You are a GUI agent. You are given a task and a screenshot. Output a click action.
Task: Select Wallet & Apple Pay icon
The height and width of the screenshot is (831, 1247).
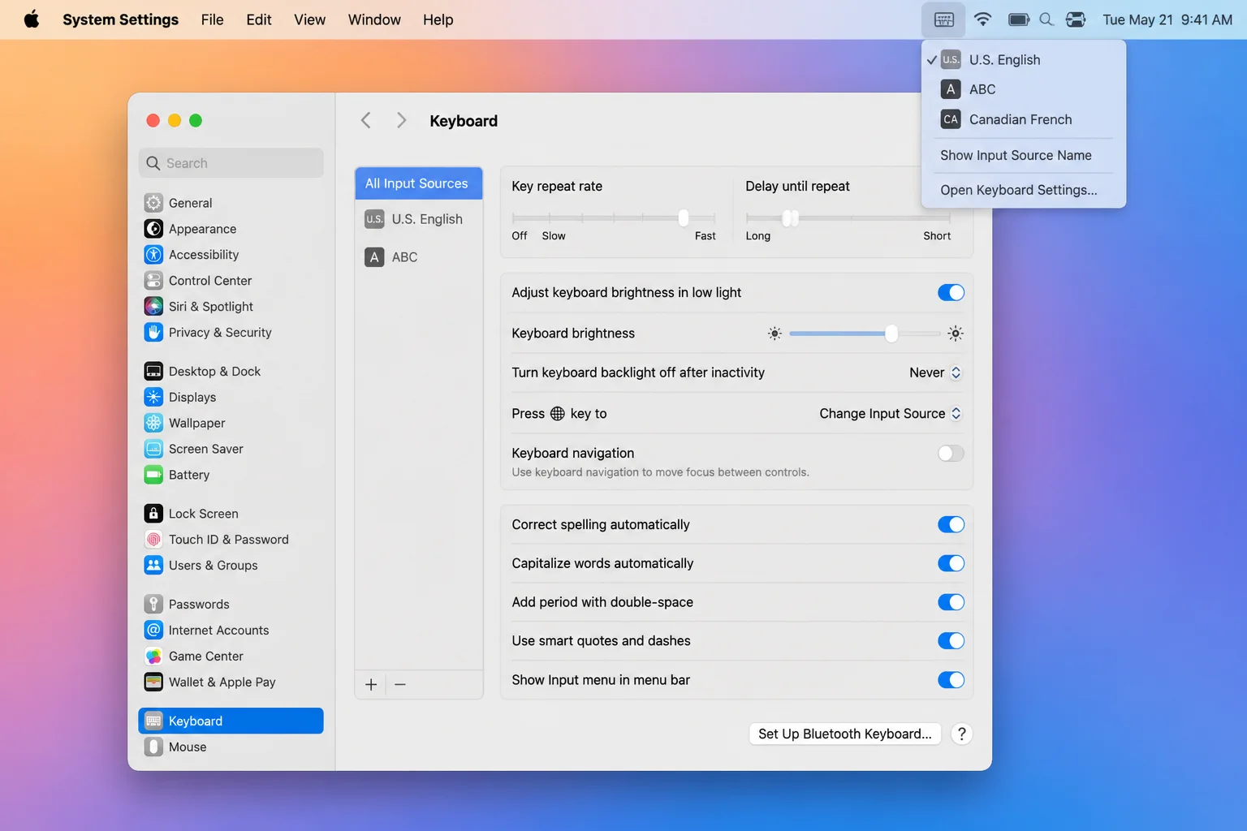click(x=153, y=682)
